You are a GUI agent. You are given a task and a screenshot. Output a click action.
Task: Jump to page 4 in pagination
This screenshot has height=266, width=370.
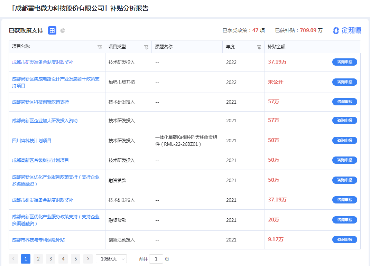(x=63, y=259)
